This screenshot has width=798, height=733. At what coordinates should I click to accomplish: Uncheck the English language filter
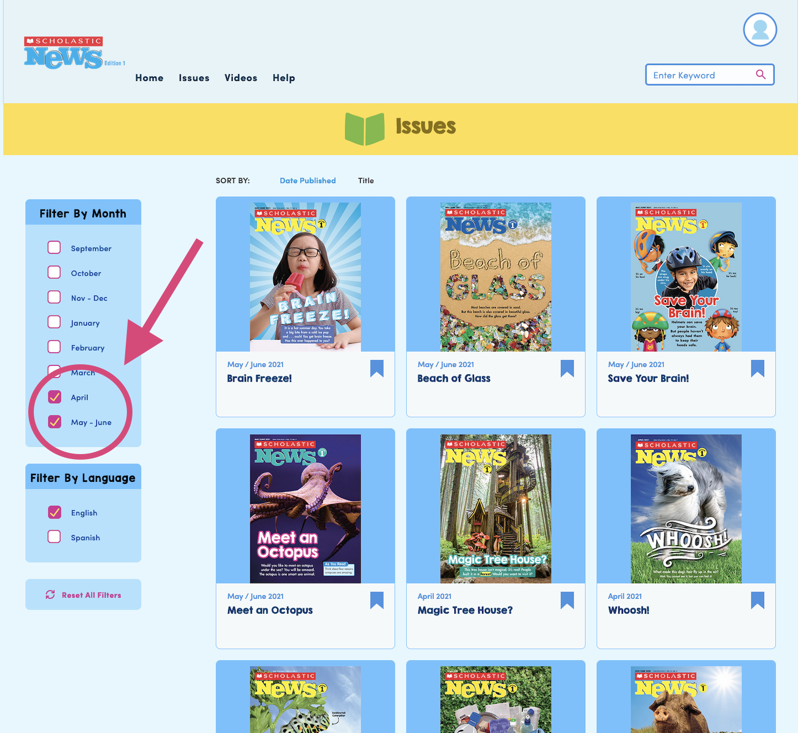click(54, 512)
